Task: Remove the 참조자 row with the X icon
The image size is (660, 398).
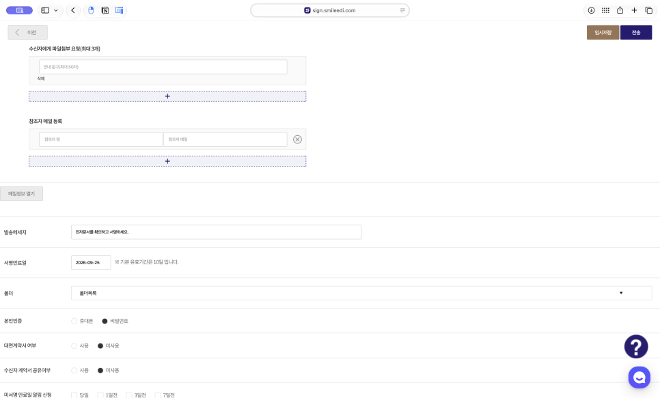Action: pos(298,139)
